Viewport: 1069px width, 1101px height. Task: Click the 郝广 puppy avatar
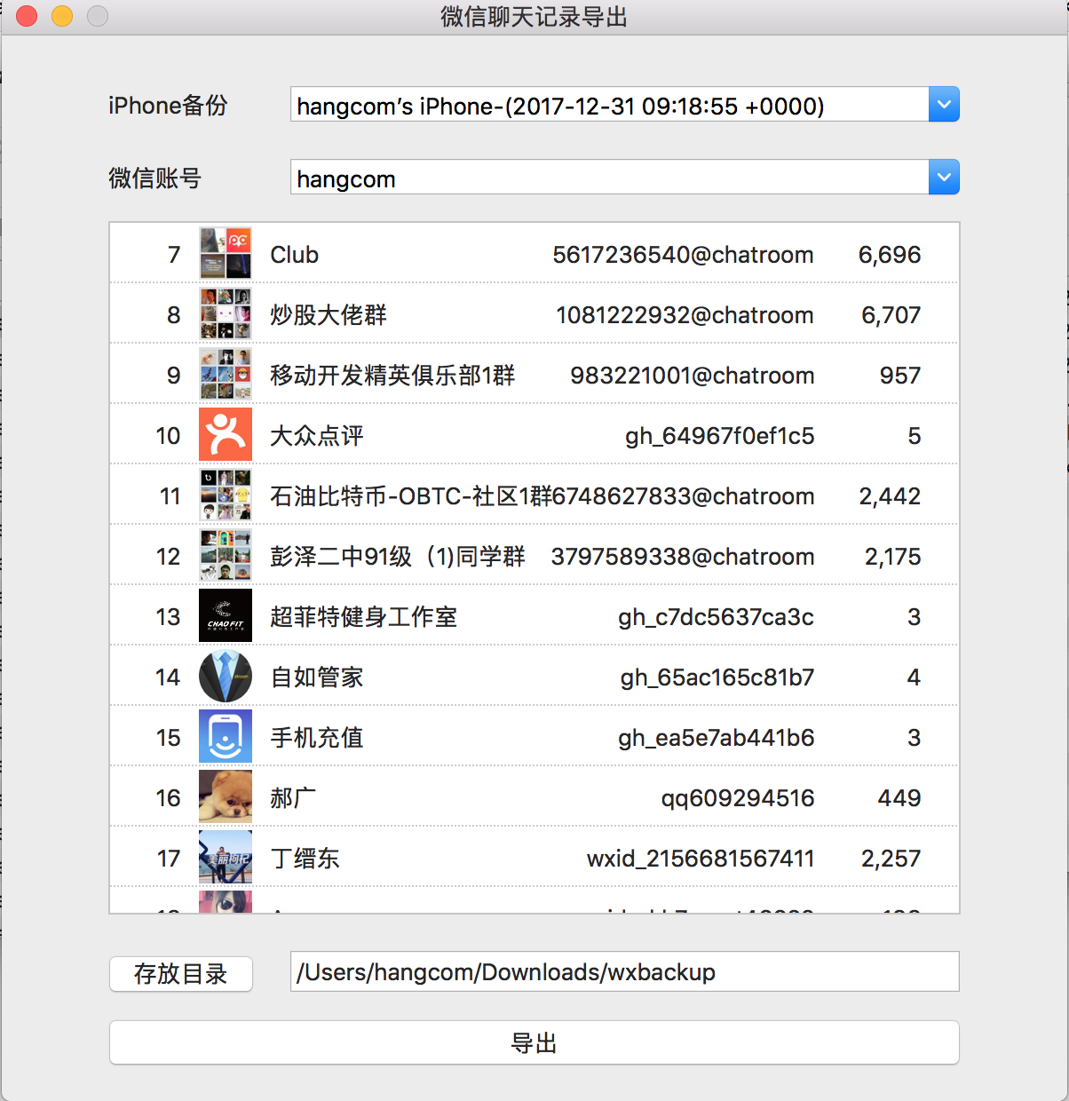pyautogui.click(x=226, y=796)
